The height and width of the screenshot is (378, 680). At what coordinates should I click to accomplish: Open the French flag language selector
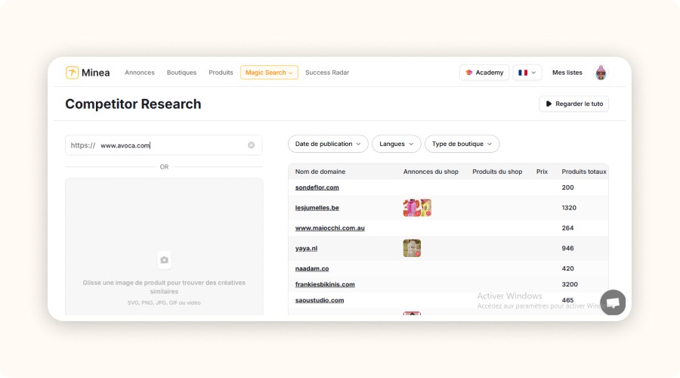[x=527, y=73]
